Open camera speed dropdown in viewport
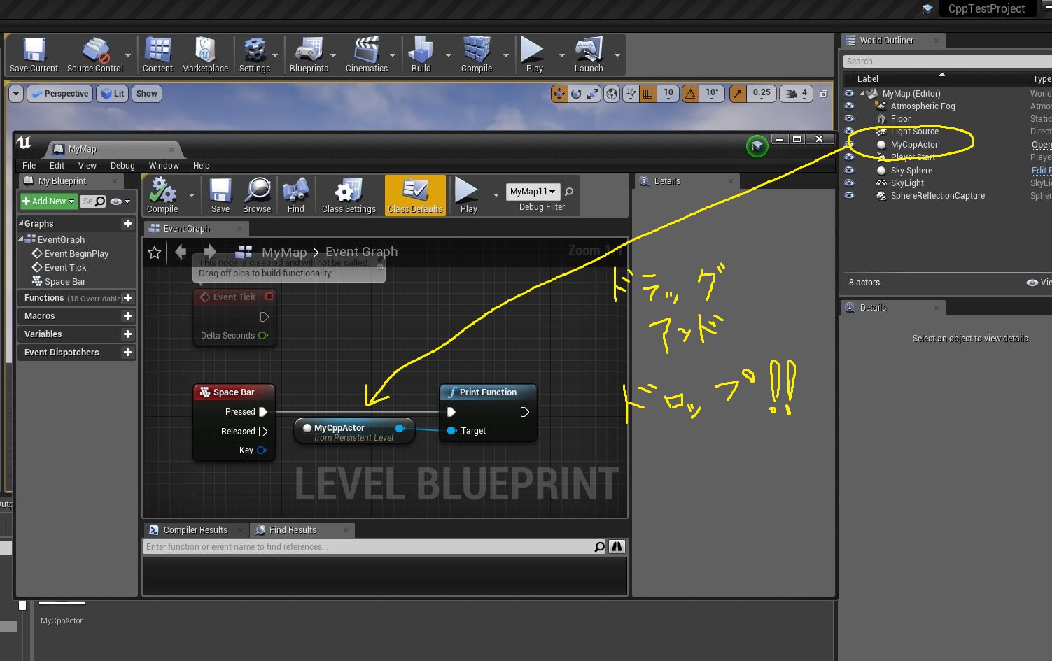The image size is (1052, 661). pos(796,94)
